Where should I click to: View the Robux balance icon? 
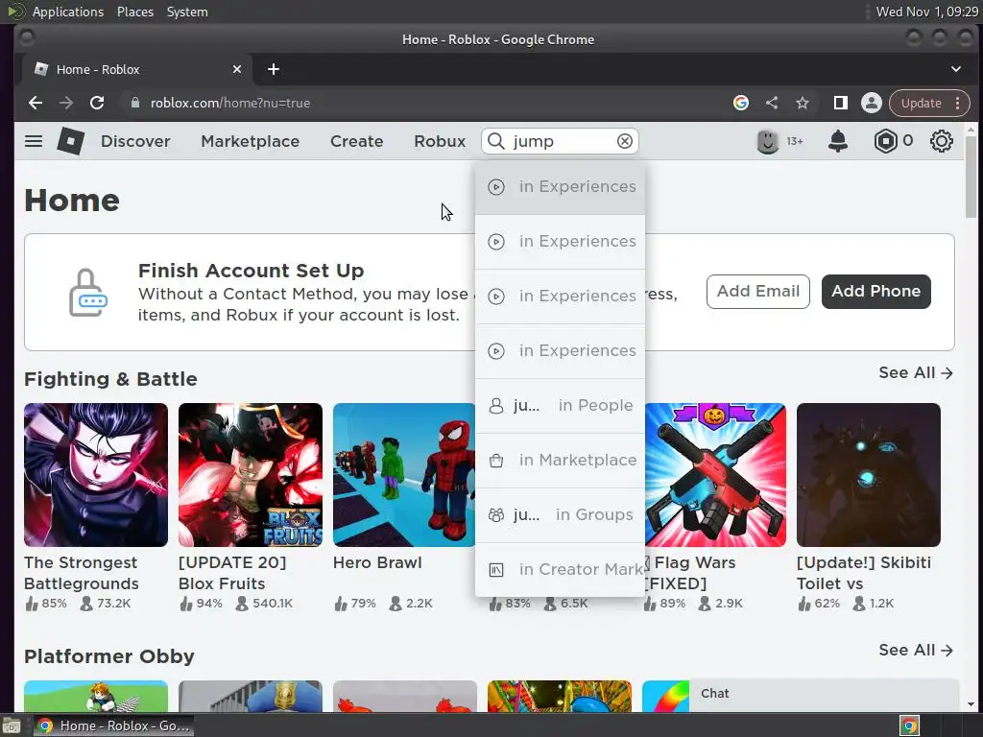tap(885, 141)
